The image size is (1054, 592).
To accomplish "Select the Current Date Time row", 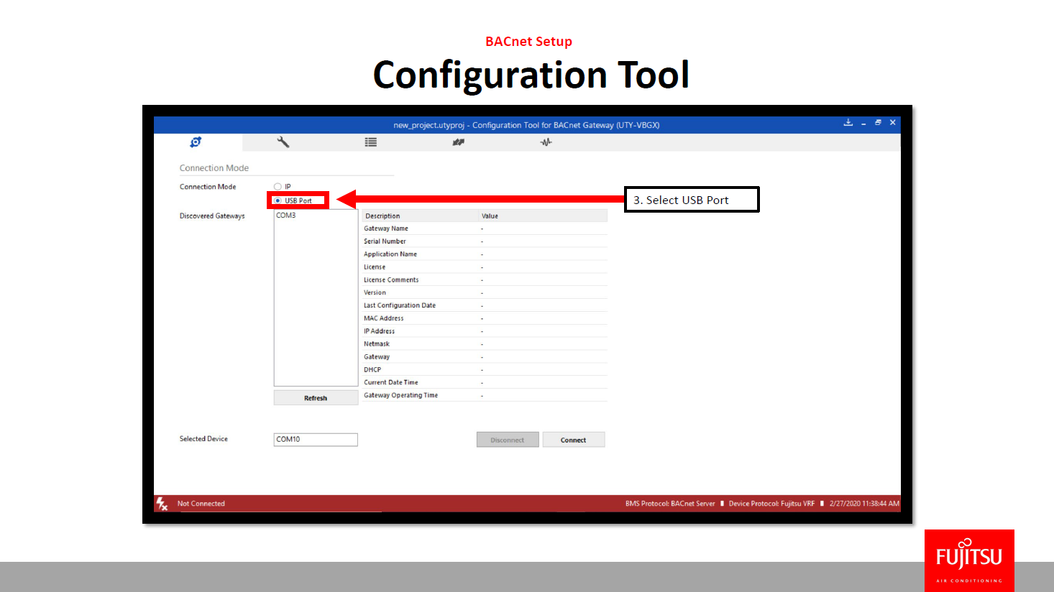I will coord(485,382).
